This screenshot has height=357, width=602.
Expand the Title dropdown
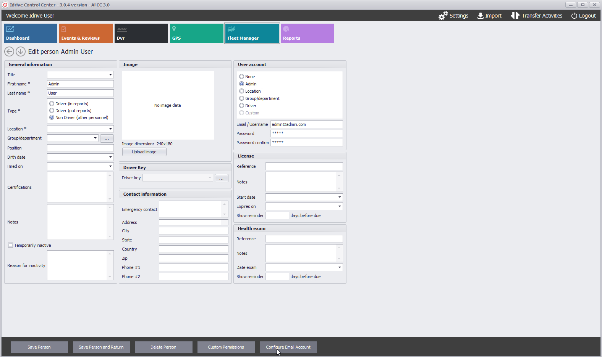click(x=110, y=75)
